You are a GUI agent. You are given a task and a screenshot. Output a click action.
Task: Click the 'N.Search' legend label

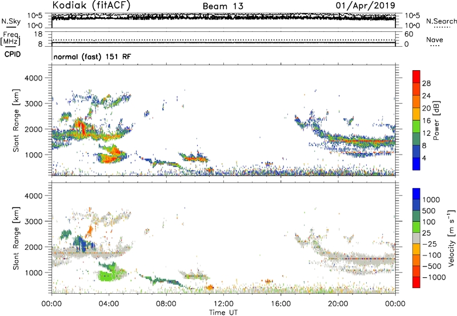pos(441,21)
